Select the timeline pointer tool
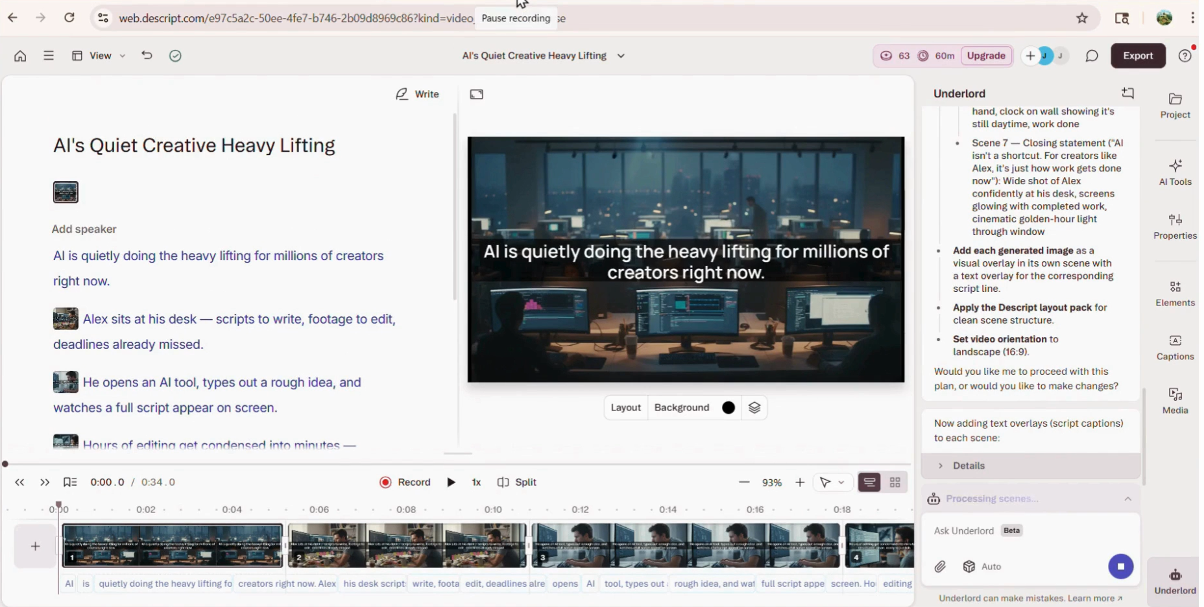This screenshot has width=1204, height=607. click(x=825, y=482)
